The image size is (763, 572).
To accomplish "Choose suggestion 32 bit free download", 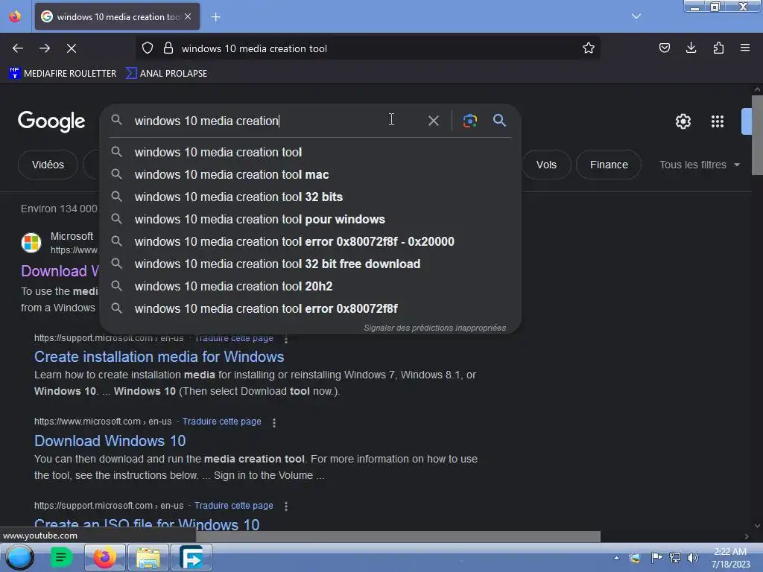I will coord(311,264).
